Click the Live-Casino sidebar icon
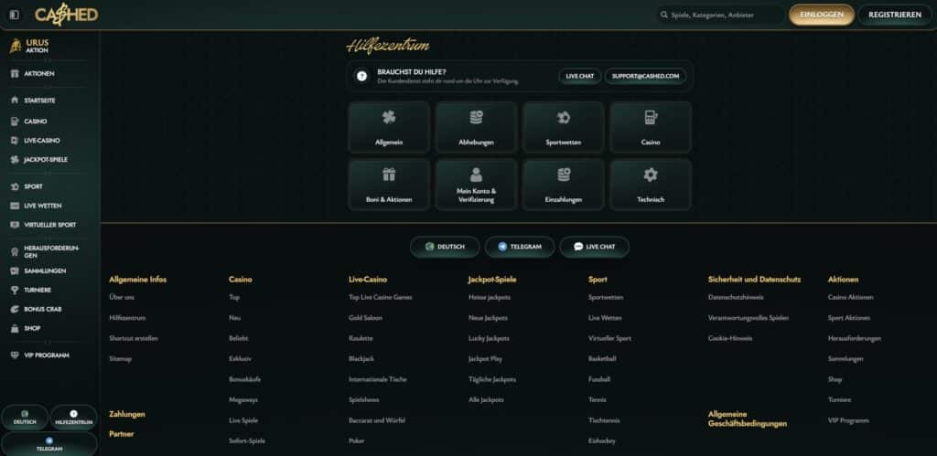The height and width of the screenshot is (456, 937). 15,140
